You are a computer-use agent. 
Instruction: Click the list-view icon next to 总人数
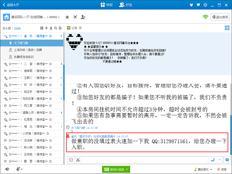point(42,28)
